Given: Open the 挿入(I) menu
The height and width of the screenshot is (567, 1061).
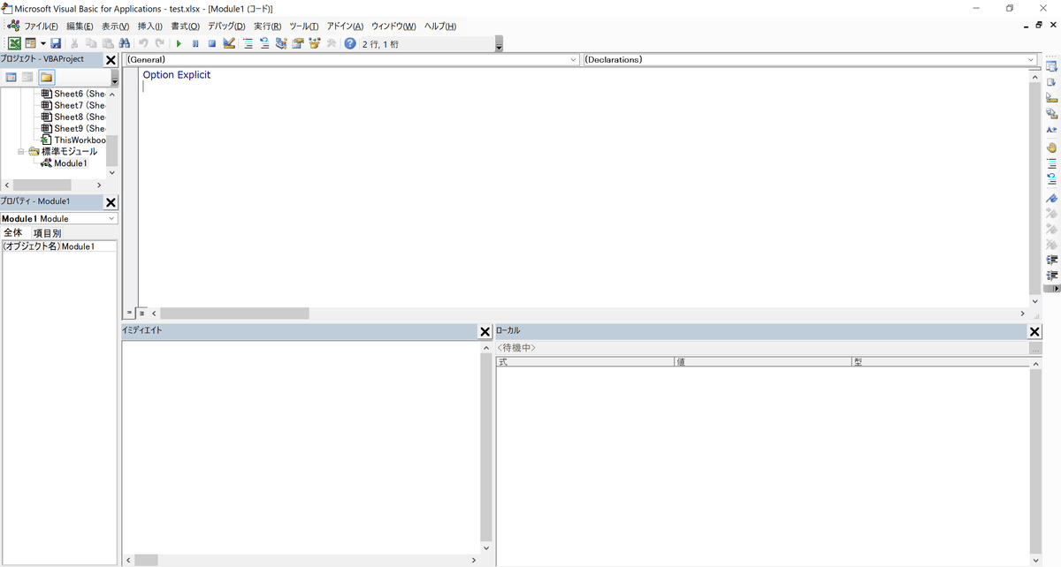Looking at the screenshot, I should tap(149, 26).
